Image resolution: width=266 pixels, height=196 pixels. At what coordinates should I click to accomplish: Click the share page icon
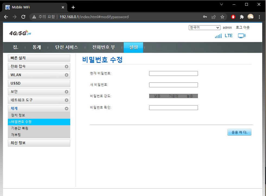click(214, 17)
